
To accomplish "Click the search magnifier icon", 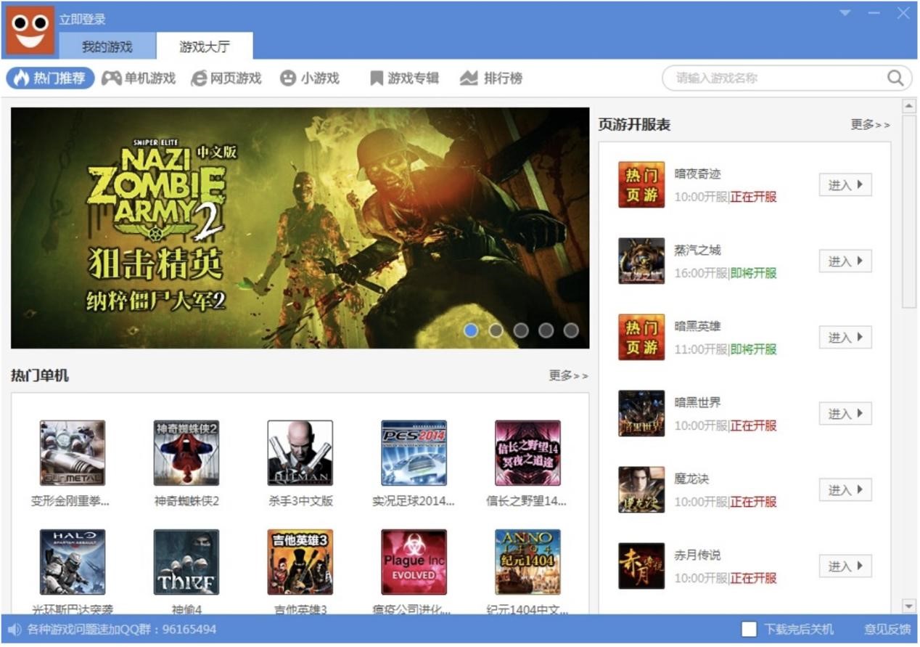I will (895, 78).
